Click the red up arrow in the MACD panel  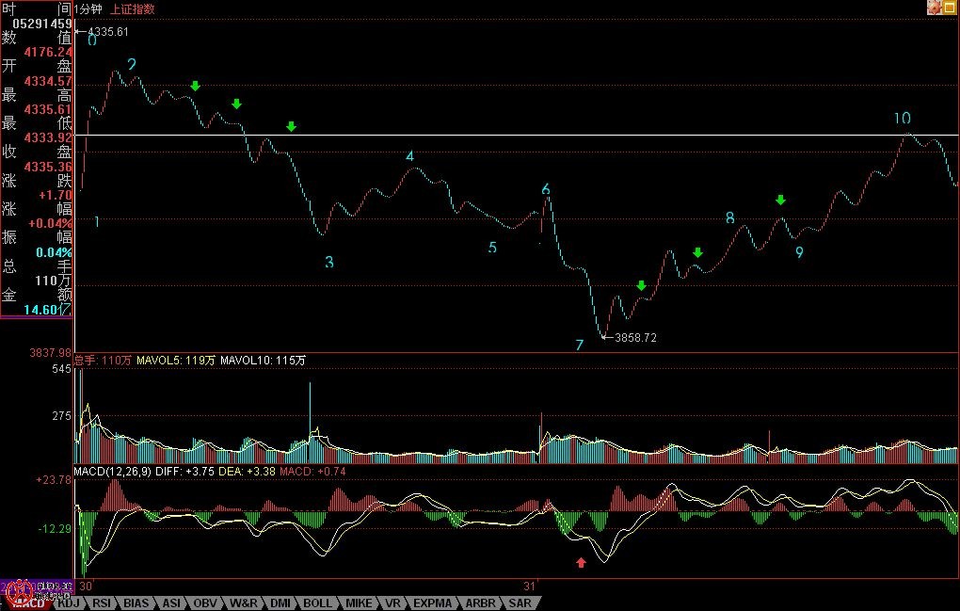click(581, 562)
